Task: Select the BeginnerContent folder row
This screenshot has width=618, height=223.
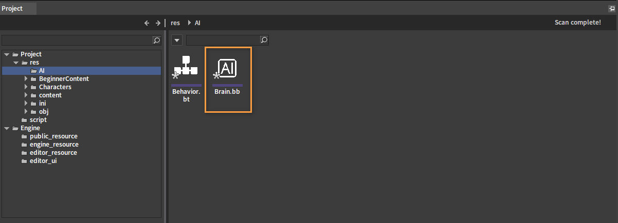Action: (82, 79)
